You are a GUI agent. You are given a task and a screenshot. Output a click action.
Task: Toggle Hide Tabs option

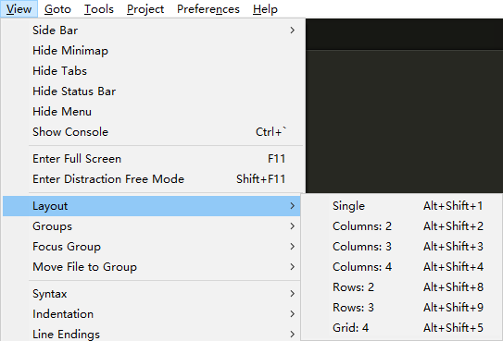(x=153, y=71)
